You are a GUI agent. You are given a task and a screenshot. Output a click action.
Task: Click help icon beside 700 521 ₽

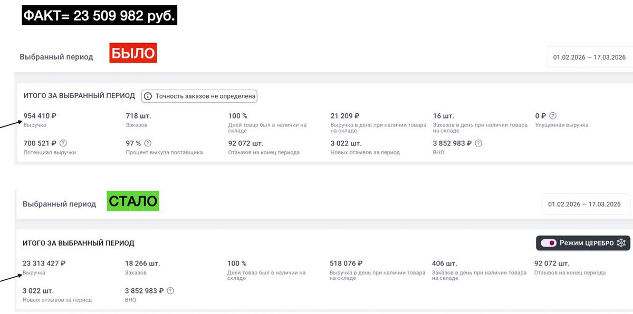(63, 143)
